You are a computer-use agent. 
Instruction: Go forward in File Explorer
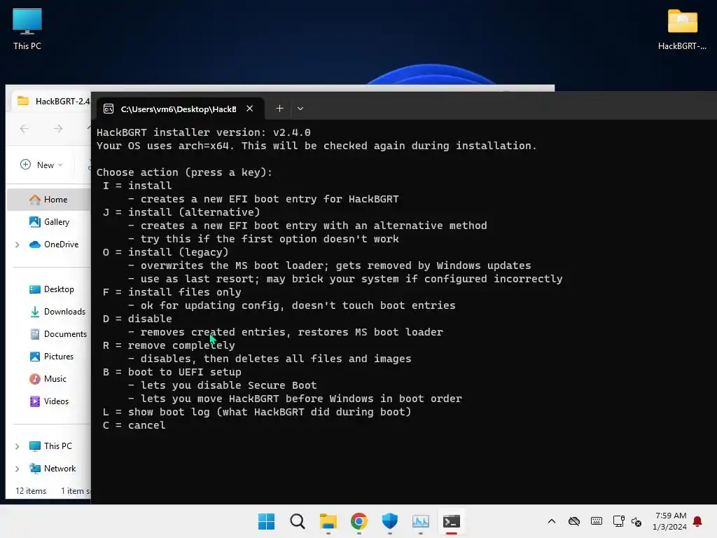pos(58,129)
